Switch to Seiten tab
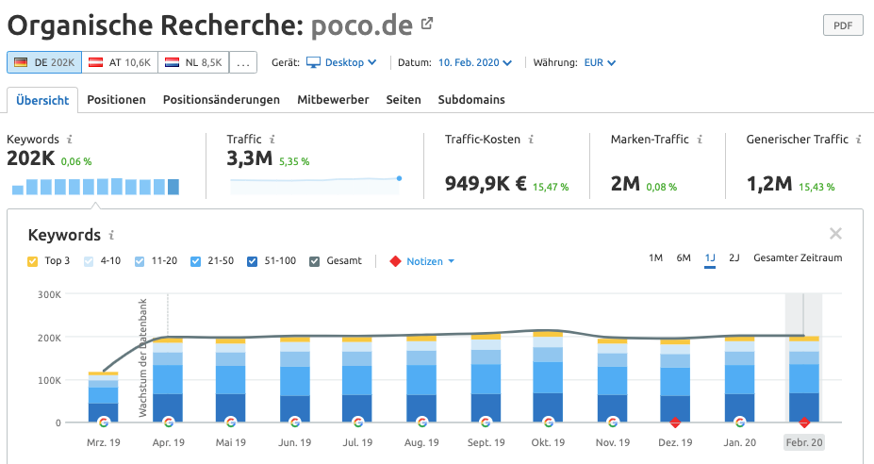Screen dimensions: 874x464 [404, 100]
